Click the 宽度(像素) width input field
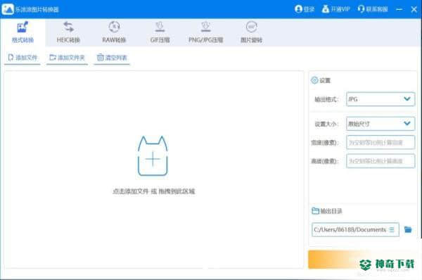The width and height of the screenshot is (422, 280). pos(381,142)
